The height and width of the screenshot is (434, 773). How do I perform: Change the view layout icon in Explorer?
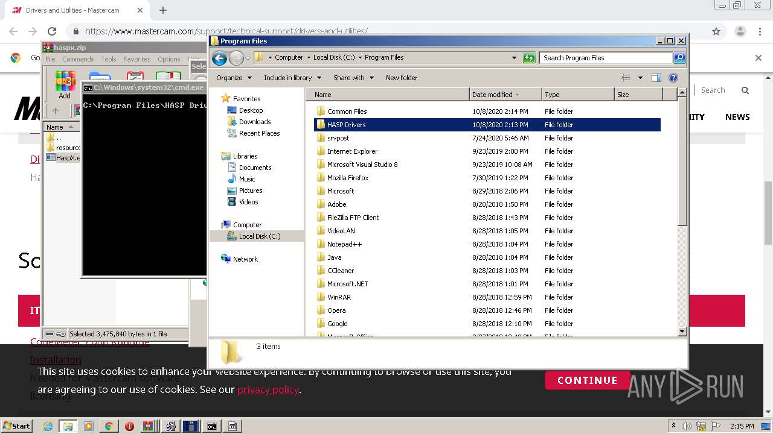click(626, 78)
